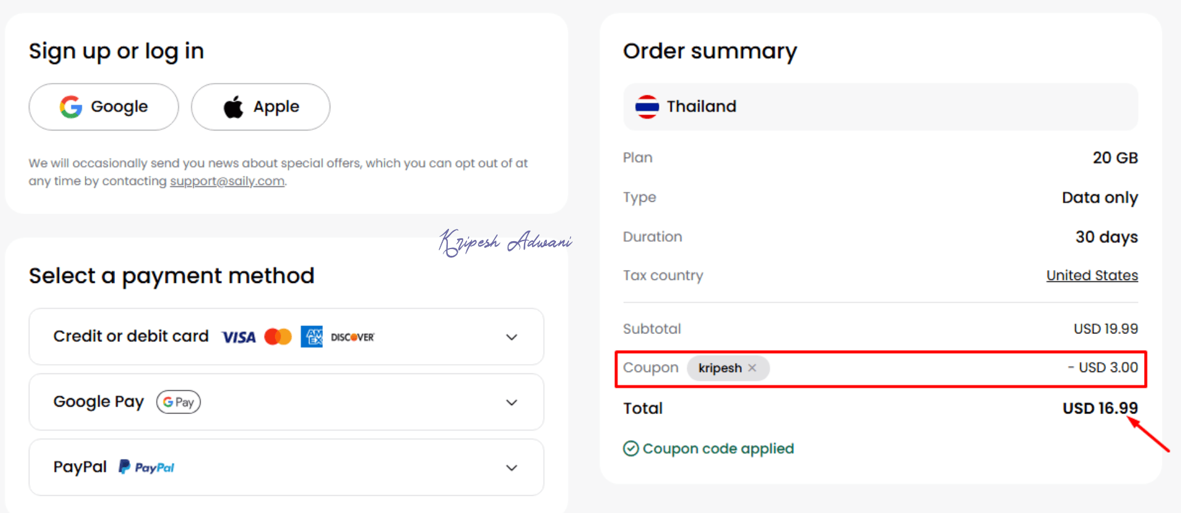The image size is (1181, 513).
Task: Remove the kripesh coupon with X
Action: (x=752, y=368)
